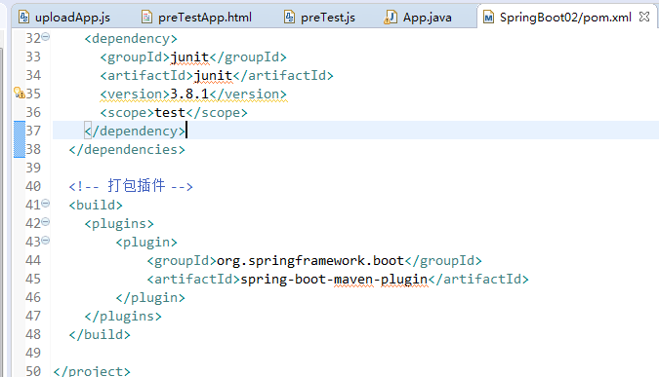This screenshot has width=659, height=377.
Task: Click the opening plugin tag on line 43
Action: [146, 242]
